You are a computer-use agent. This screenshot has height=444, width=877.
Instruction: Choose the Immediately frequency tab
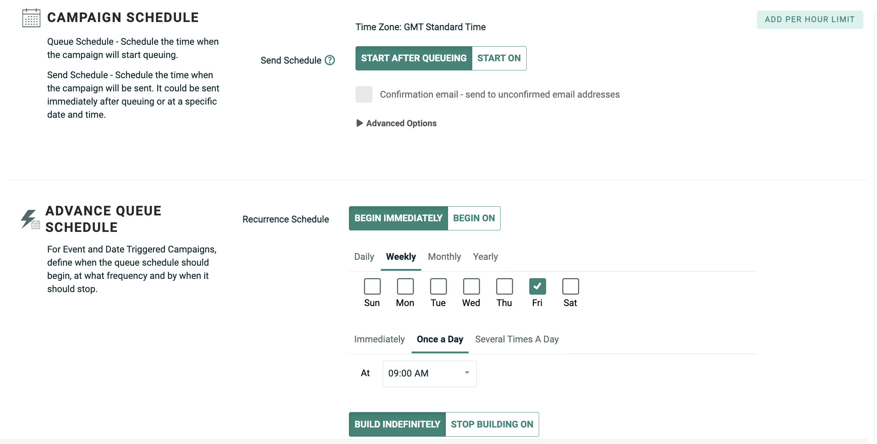point(379,339)
